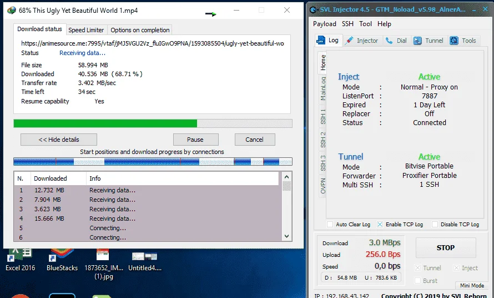This screenshot has width=494, height=298.
Task: Select connection row 4 with 15.666 MB
Action: (x=148, y=218)
